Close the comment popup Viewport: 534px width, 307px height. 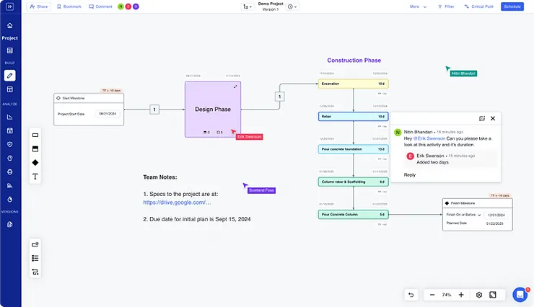[x=493, y=118]
